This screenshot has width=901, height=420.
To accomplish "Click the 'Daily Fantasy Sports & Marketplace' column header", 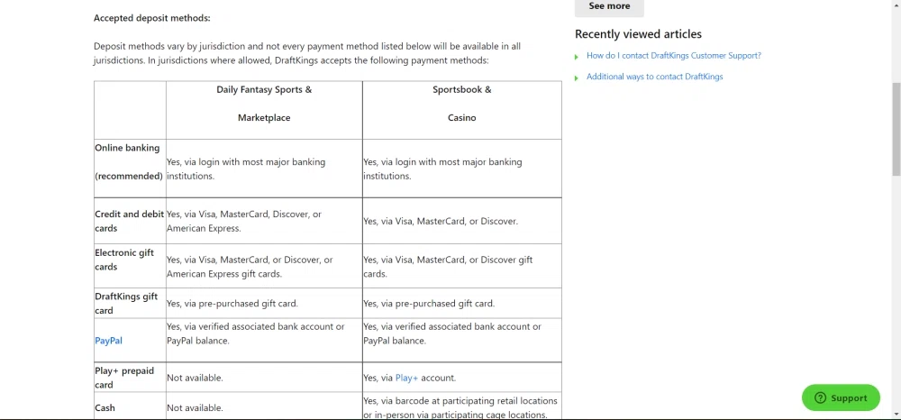I will point(264,104).
